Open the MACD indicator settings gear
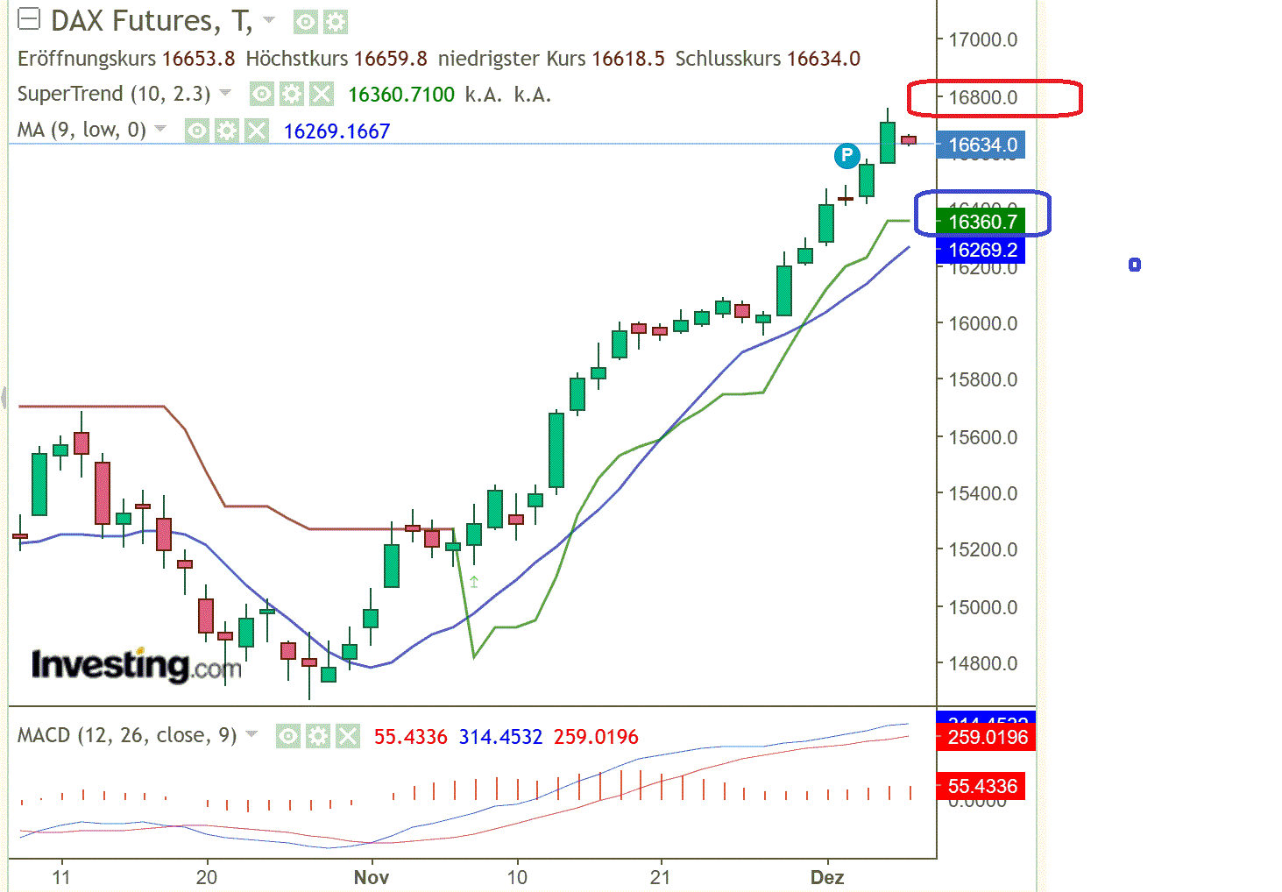 pyautogui.click(x=318, y=736)
